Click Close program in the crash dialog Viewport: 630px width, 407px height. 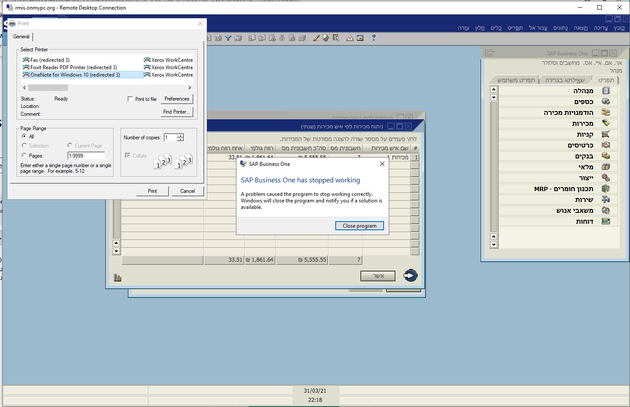tap(359, 225)
